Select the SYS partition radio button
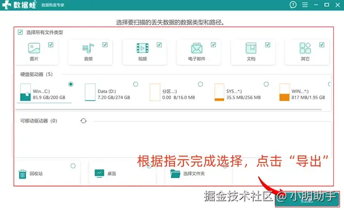Image resolution: width=344 pixels, height=210 pixels. [266, 84]
